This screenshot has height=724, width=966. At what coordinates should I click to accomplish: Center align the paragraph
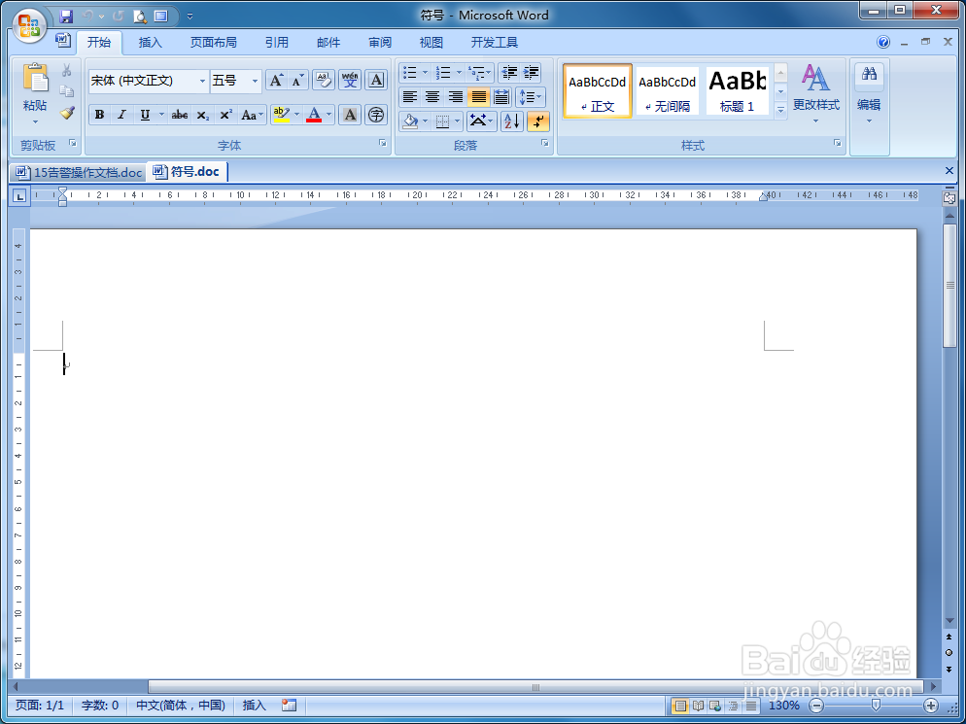coord(432,97)
